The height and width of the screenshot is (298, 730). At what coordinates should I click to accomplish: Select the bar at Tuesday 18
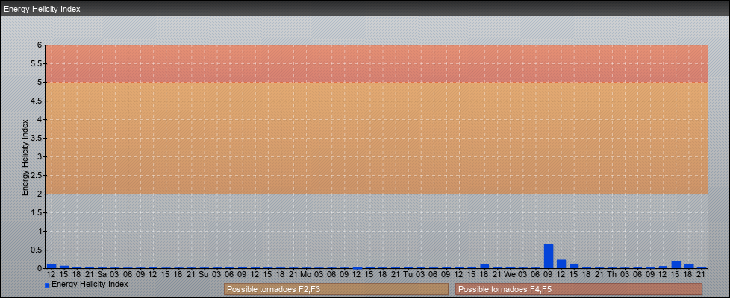click(x=484, y=267)
